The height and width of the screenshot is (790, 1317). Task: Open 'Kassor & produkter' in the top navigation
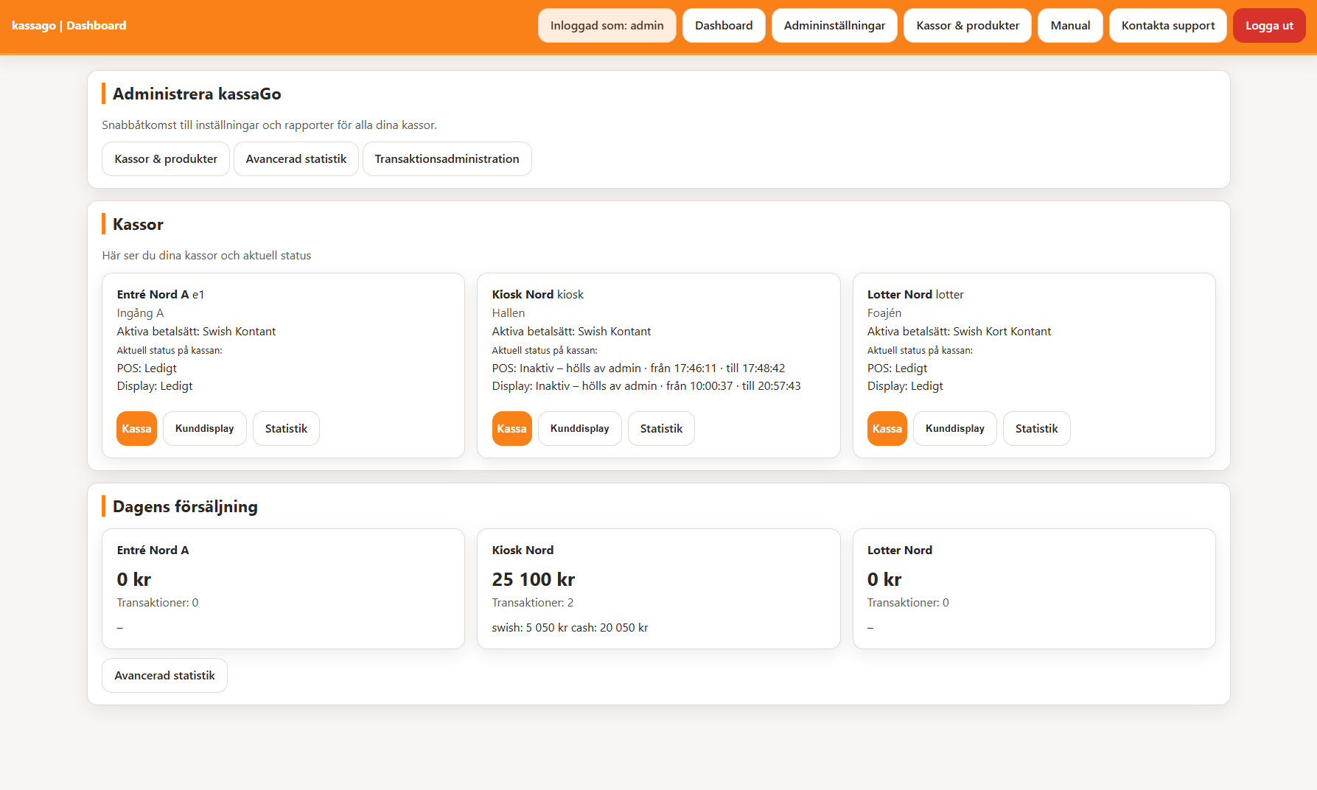[x=968, y=26]
